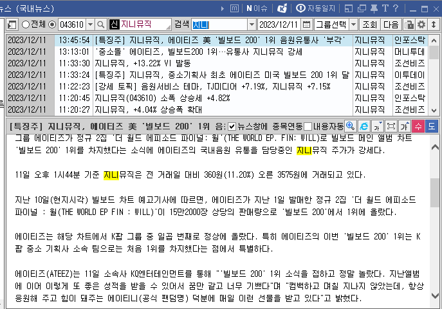The width and height of the screenshot is (442, 309).
Task: Toggle 내용자동 checkbox
Action: (308, 127)
